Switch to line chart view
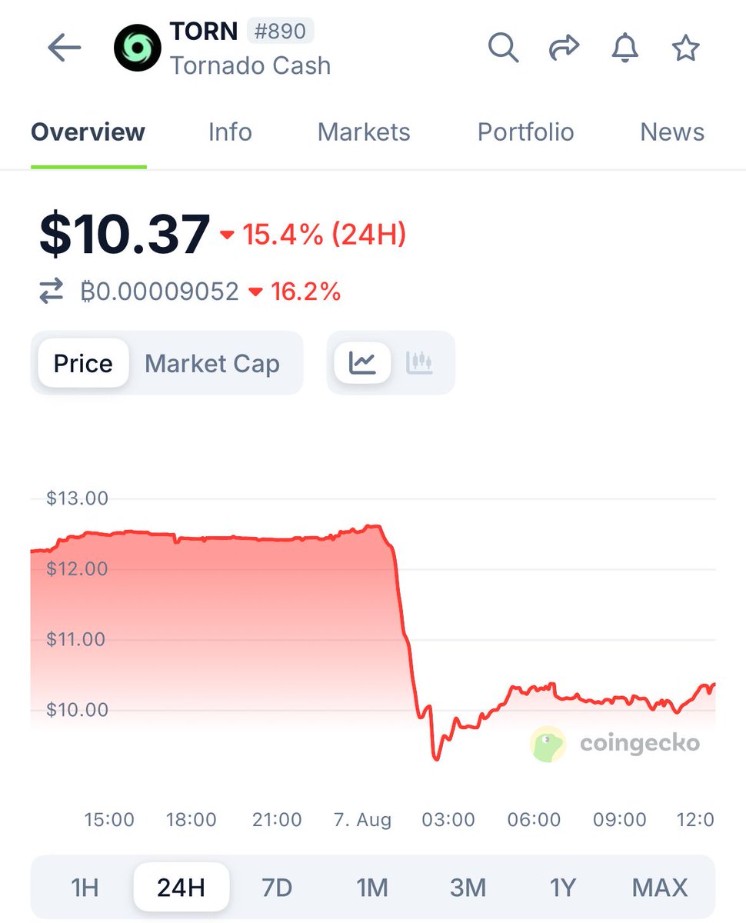The width and height of the screenshot is (746, 923). click(362, 363)
